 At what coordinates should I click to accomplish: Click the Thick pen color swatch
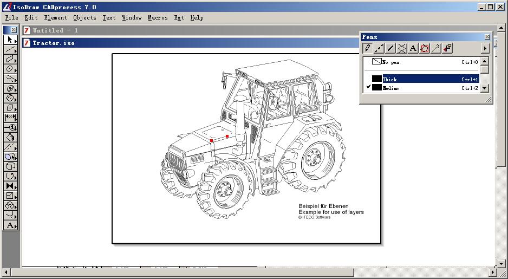[376, 79]
